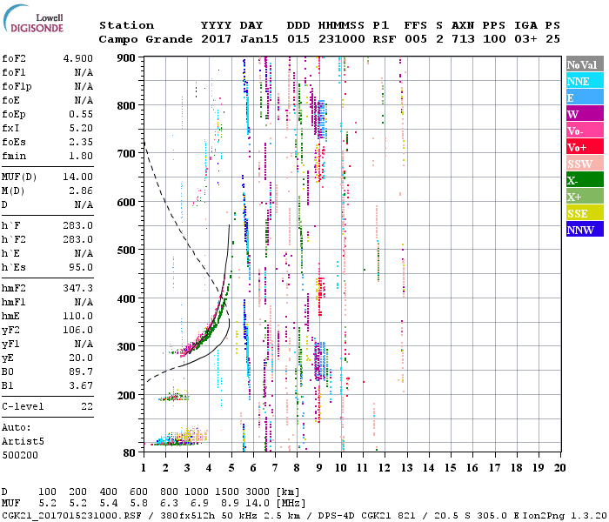This screenshot has width=609, height=522.
Task: Select the NoVal gray legend swatch
Action: [x=584, y=64]
